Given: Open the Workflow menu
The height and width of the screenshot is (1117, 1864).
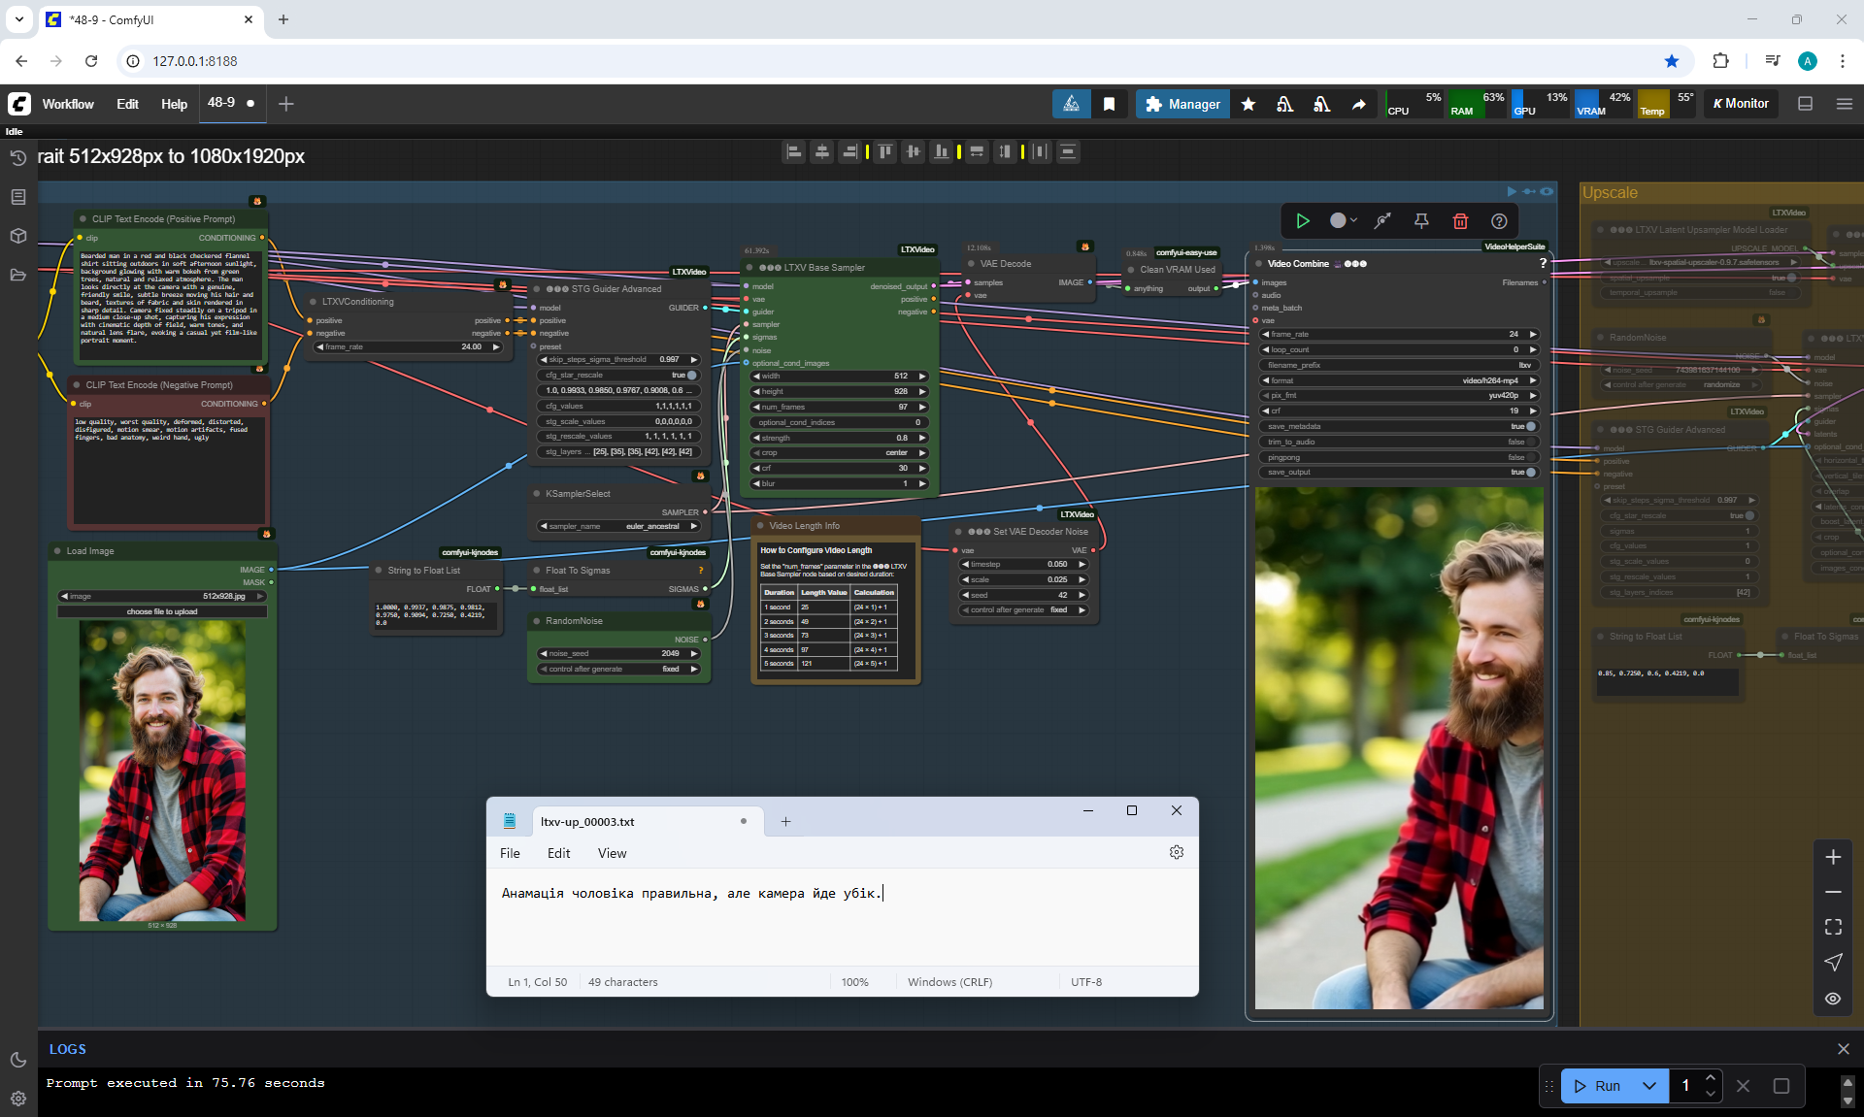Looking at the screenshot, I should point(68,104).
